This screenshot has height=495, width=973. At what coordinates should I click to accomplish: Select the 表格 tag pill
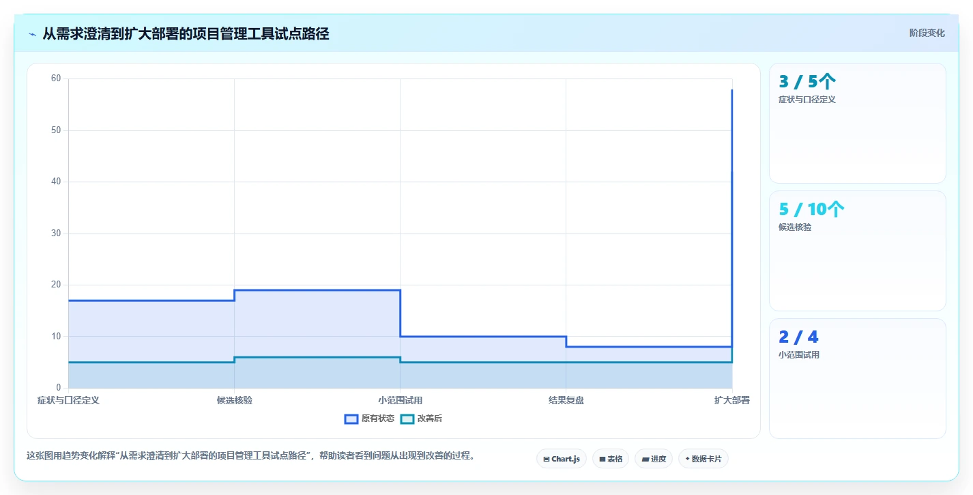610,459
